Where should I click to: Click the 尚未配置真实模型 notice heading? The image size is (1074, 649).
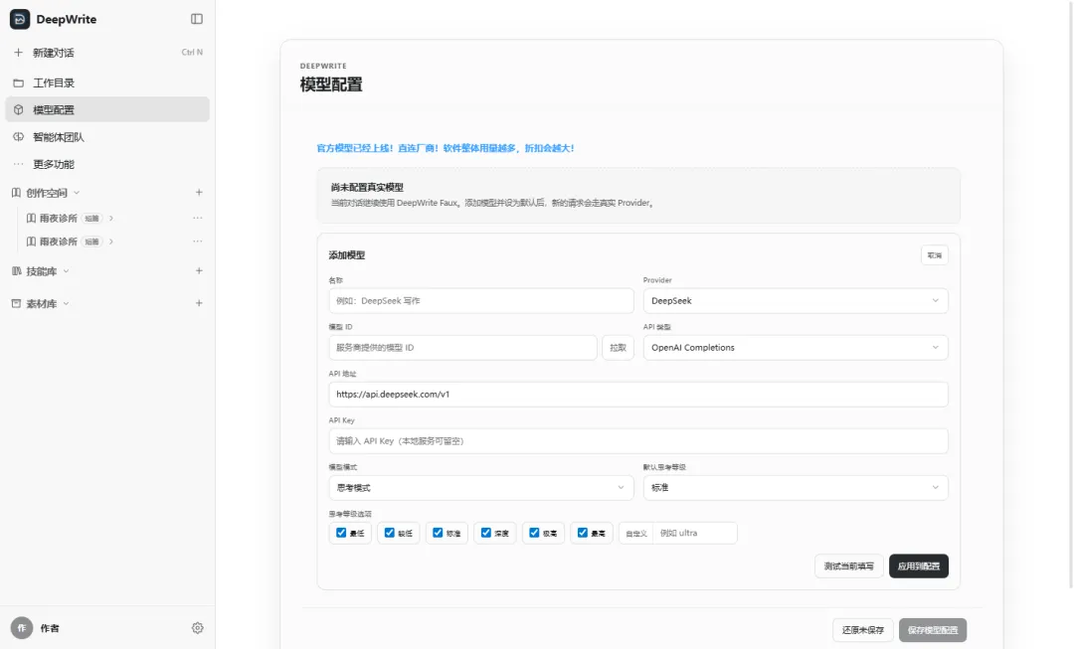367,187
